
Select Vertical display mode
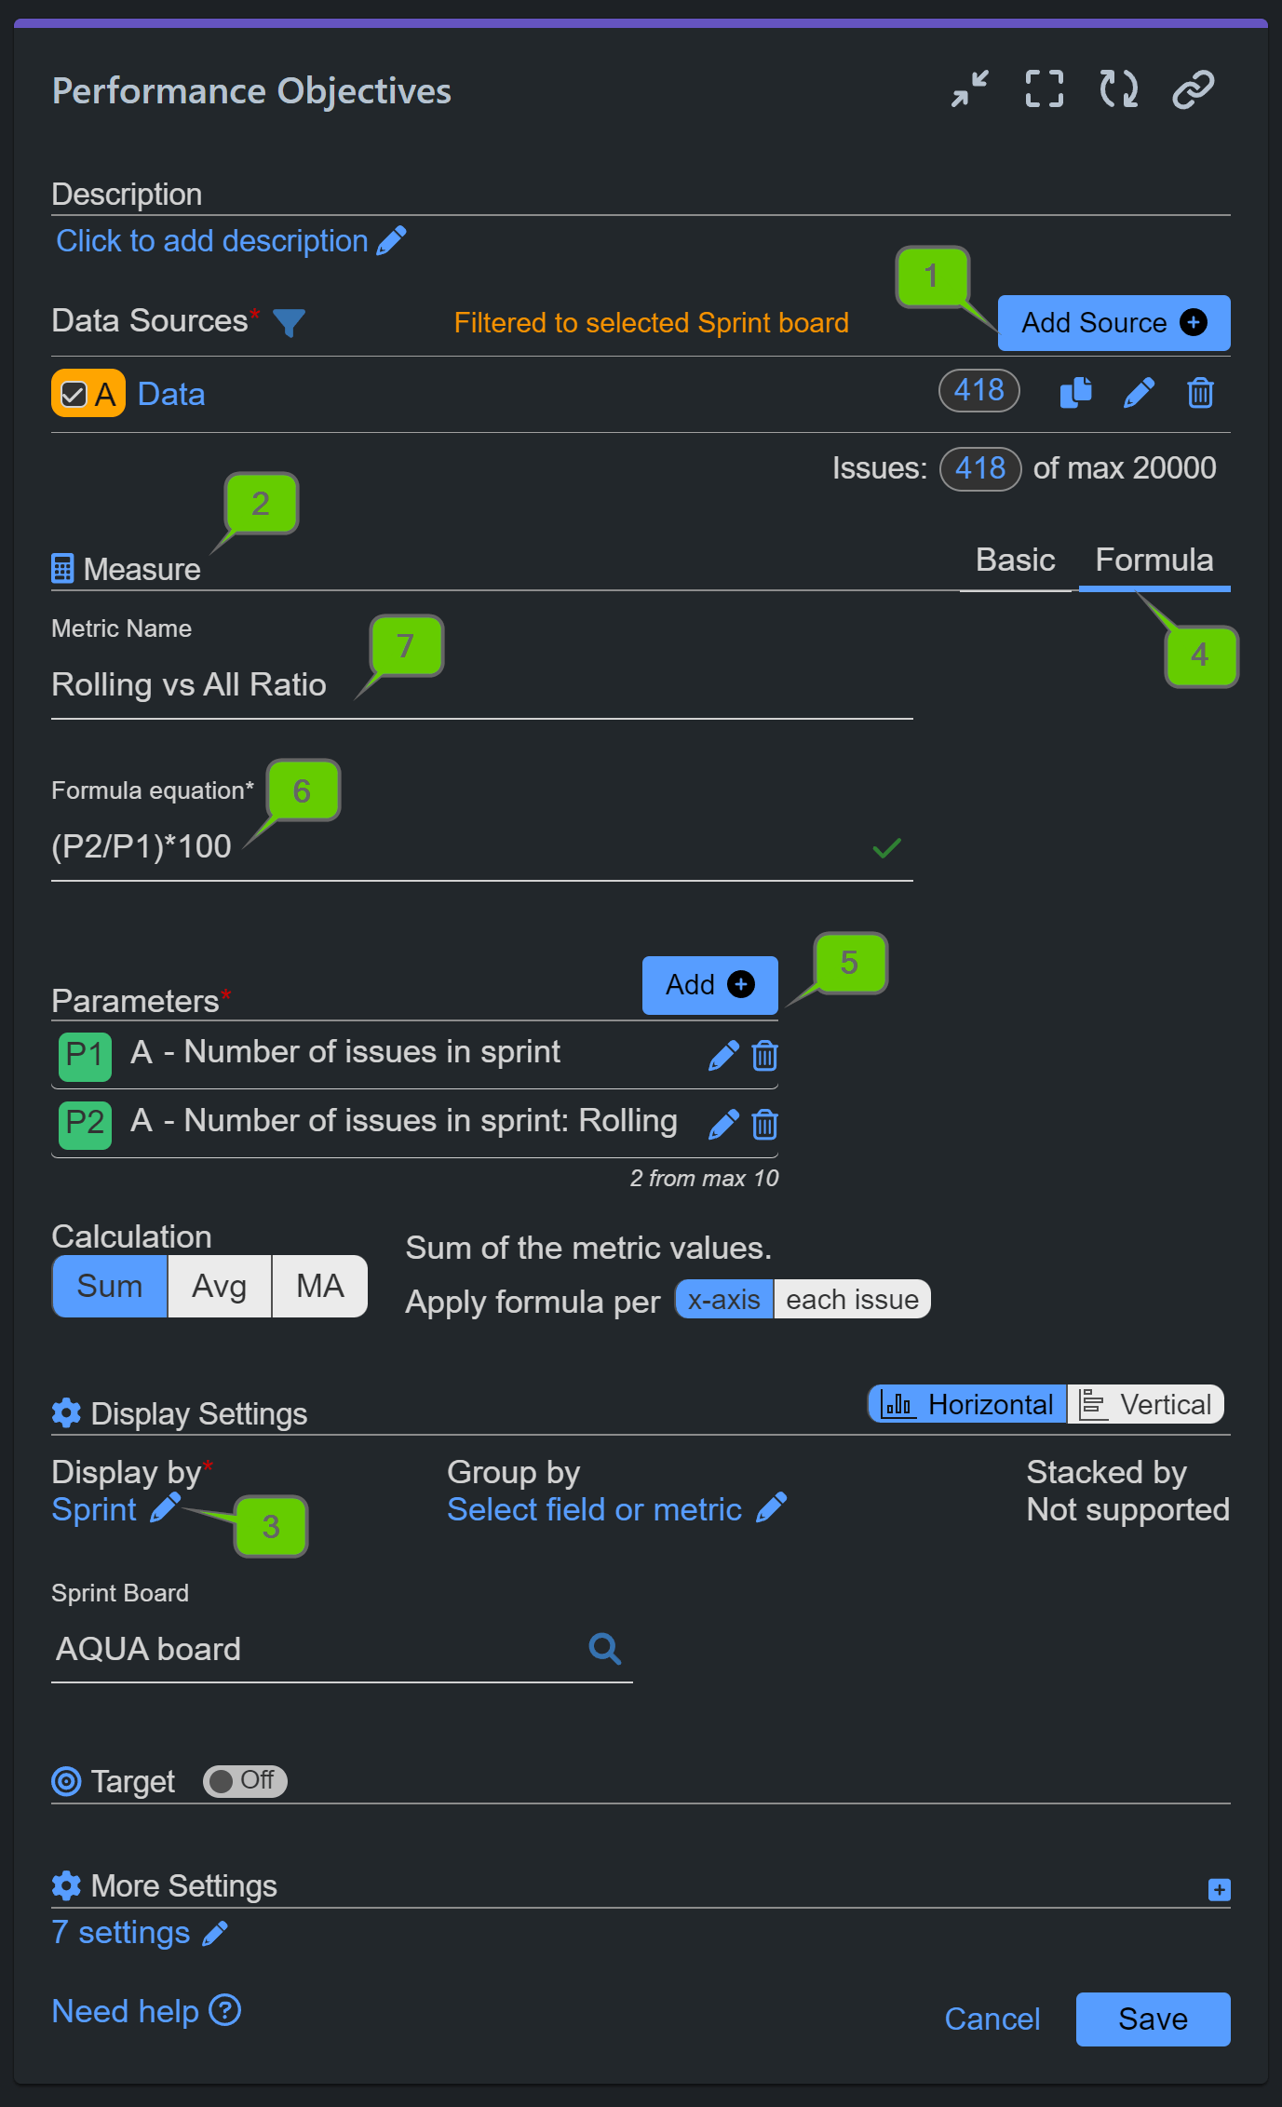point(1147,1404)
